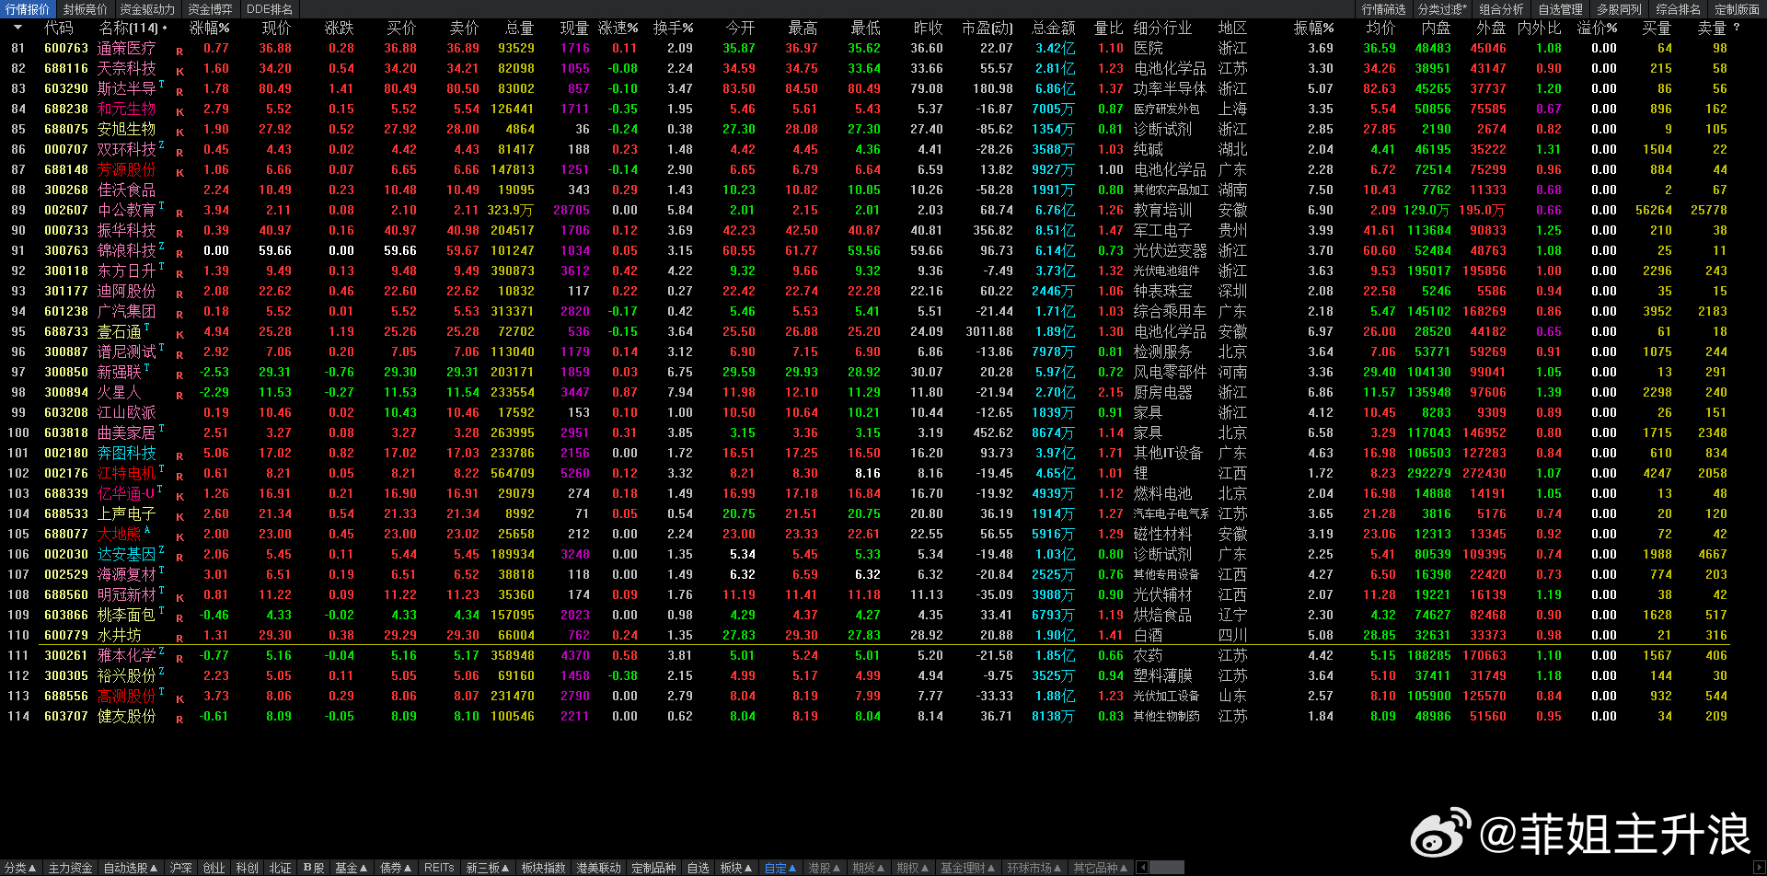This screenshot has height=876, width=1767.
Task: Expand the 其它品种 bottom menu
Action: pyautogui.click(x=1101, y=868)
